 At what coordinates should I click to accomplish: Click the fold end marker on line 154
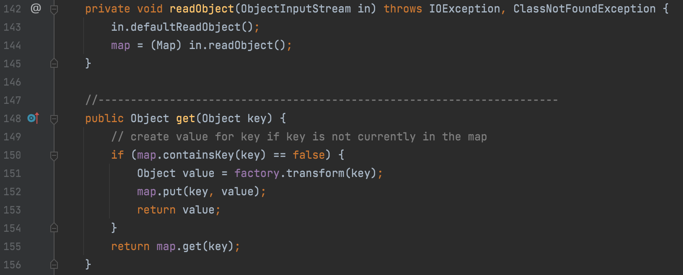coord(54,228)
